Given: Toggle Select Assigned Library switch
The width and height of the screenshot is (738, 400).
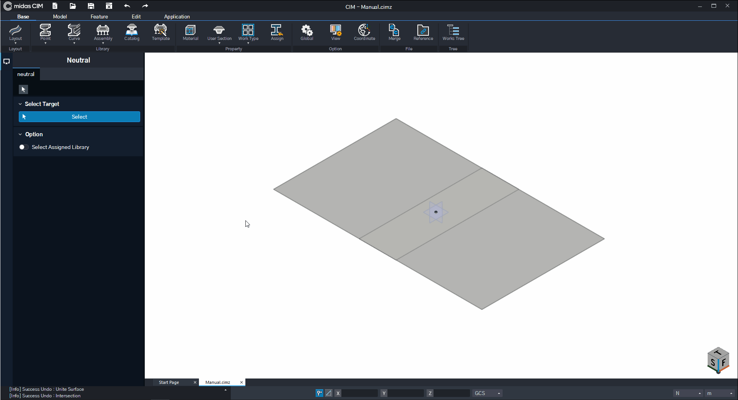Looking at the screenshot, I should click(24, 147).
